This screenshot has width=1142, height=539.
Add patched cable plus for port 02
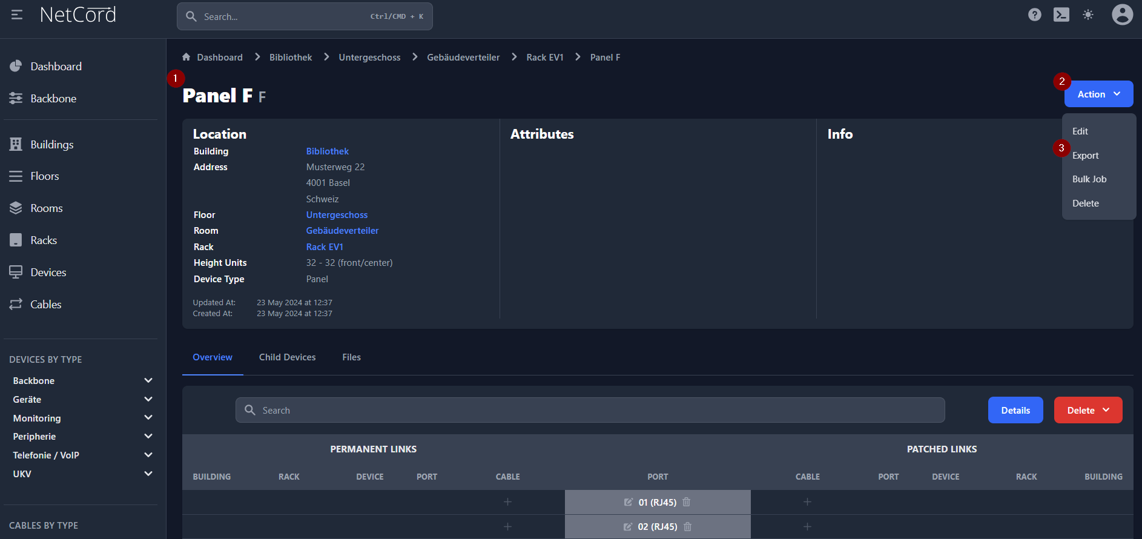pos(807,527)
